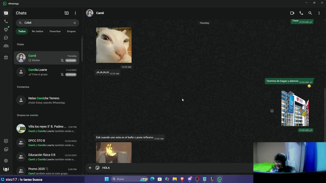Open the AI image creation sidebar icon
Viewport: 326px width, 183px height.
coord(6,141)
